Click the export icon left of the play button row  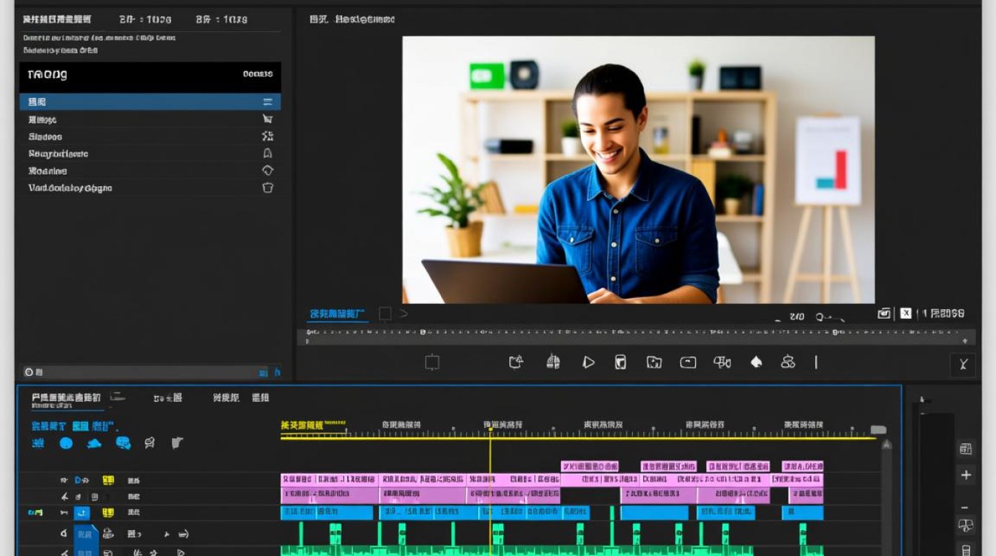click(x=516, y=362)
